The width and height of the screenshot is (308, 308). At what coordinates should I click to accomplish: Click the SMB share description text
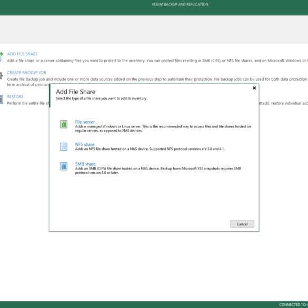coord(158,171)
